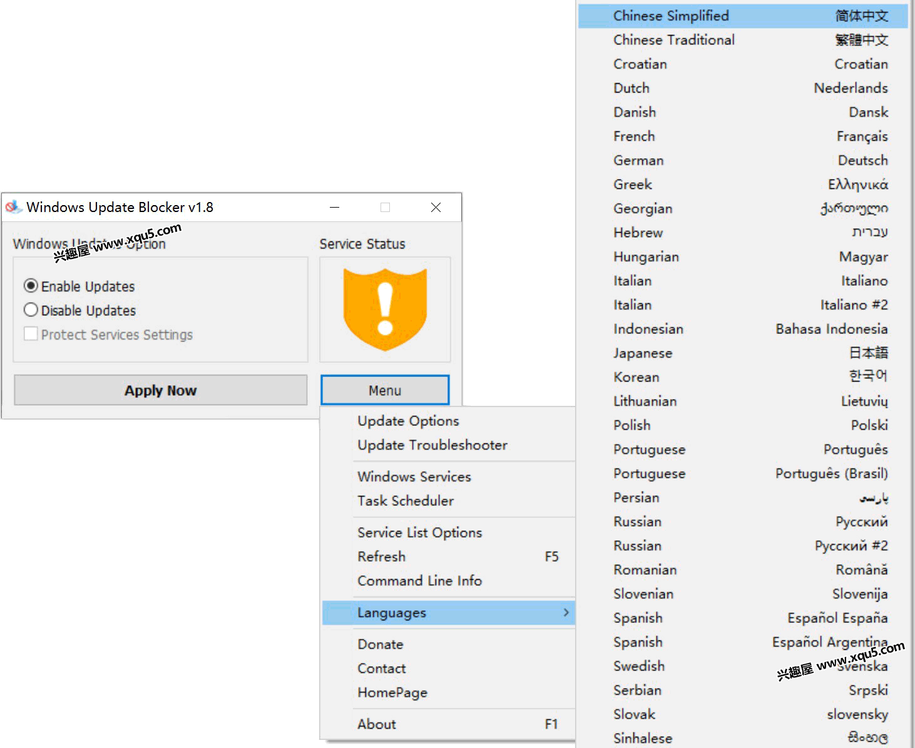Select Croatian language
Viewport: 915px width, 748px height.
[743, 64]
